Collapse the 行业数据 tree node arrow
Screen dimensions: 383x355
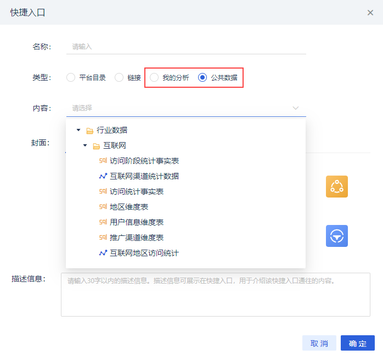pyautogui.click(x=78, y=131)
